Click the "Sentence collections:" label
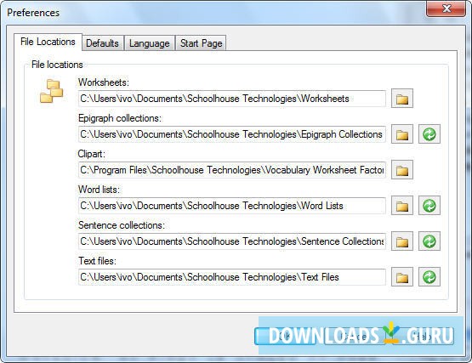 122,225
